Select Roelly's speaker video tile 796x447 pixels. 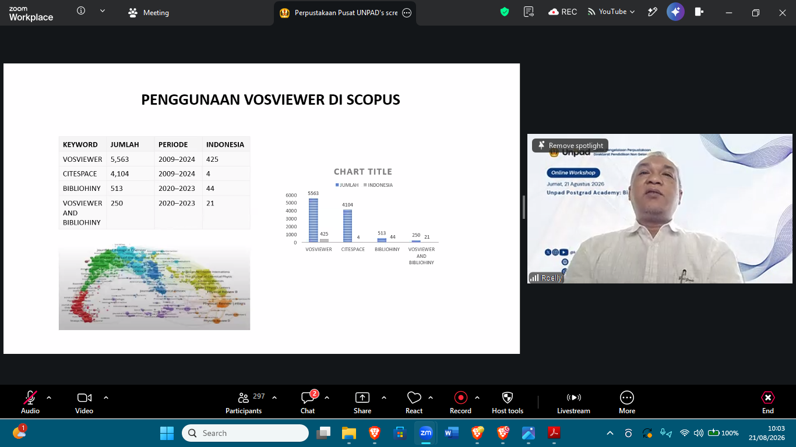[x=660, y=209]
